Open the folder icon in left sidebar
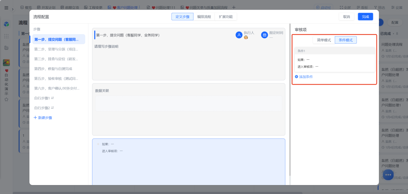The image size is (408, 194). tap(6, 48)
